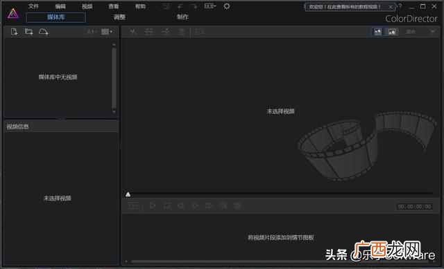Open the 查看 menu
Screen dimensions: 444x269
pyautogui.click(x=114, y=6)
